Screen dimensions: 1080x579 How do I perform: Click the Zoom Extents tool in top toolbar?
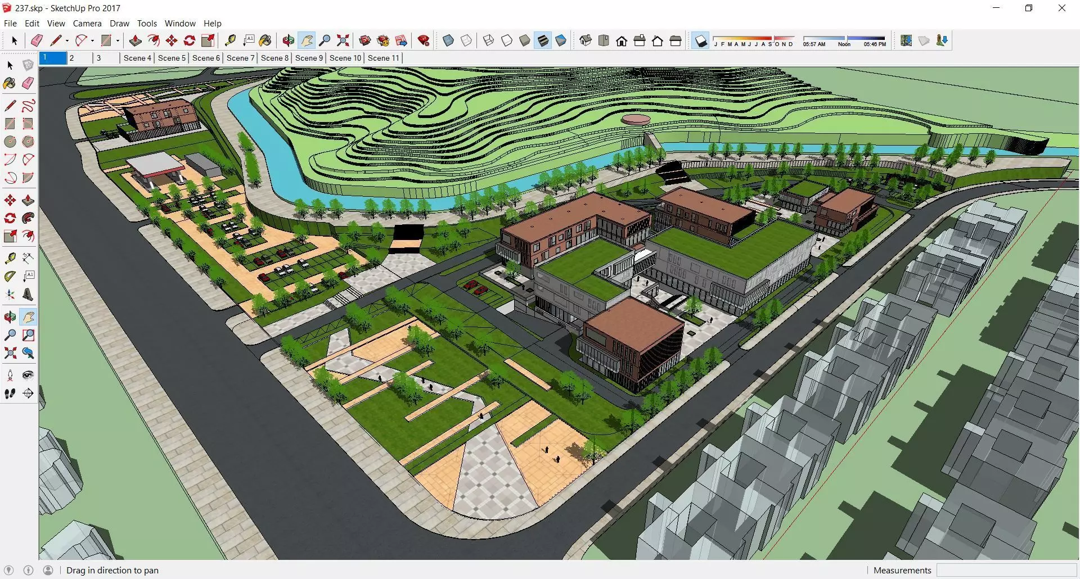[x=343, y=40]
